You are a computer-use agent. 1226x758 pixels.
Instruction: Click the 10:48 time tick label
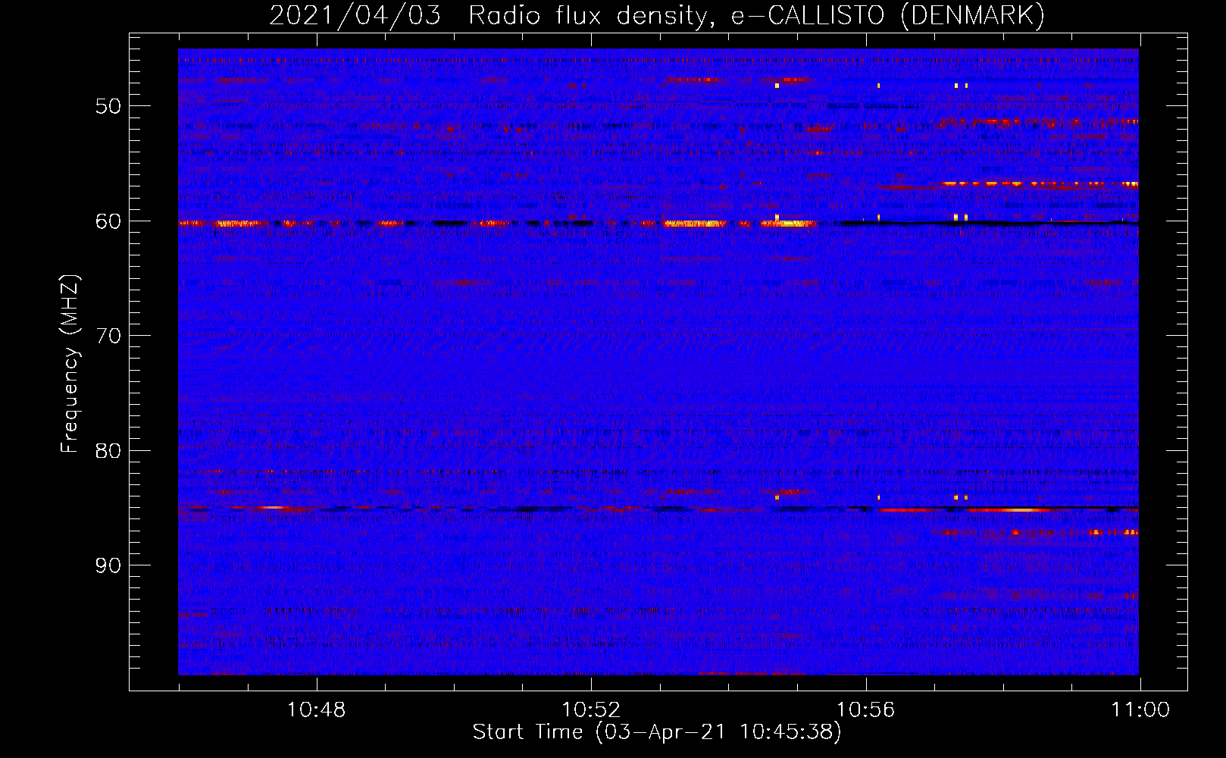[x=316, y=709]
